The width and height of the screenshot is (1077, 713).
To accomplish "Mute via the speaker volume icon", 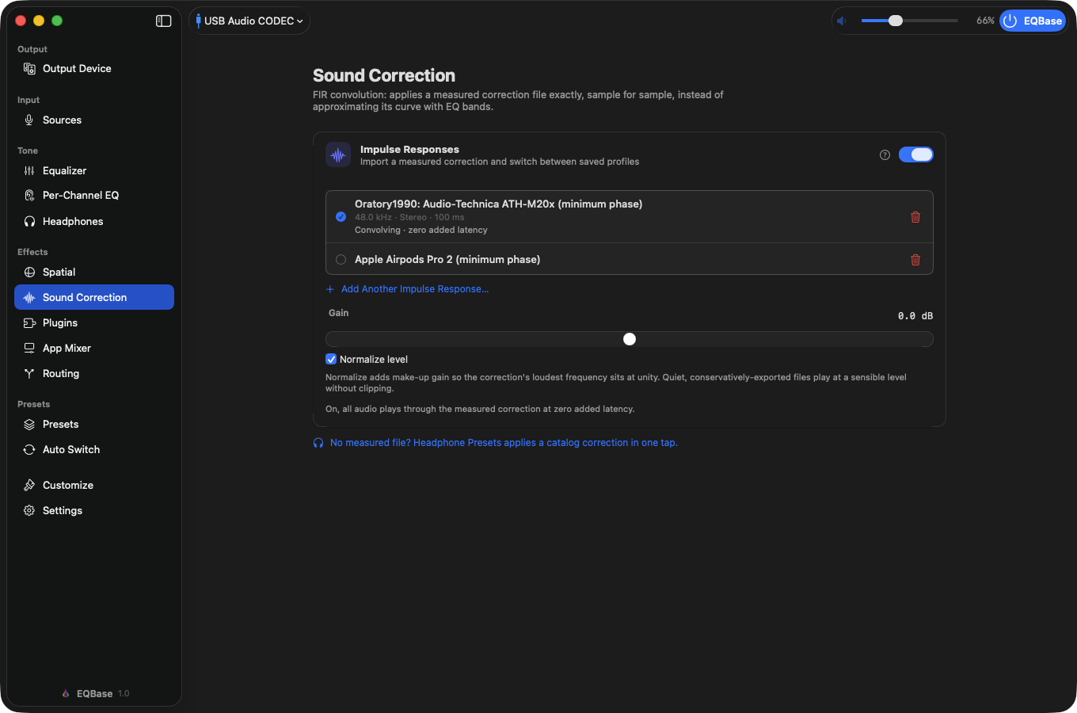I will point(842,21).
